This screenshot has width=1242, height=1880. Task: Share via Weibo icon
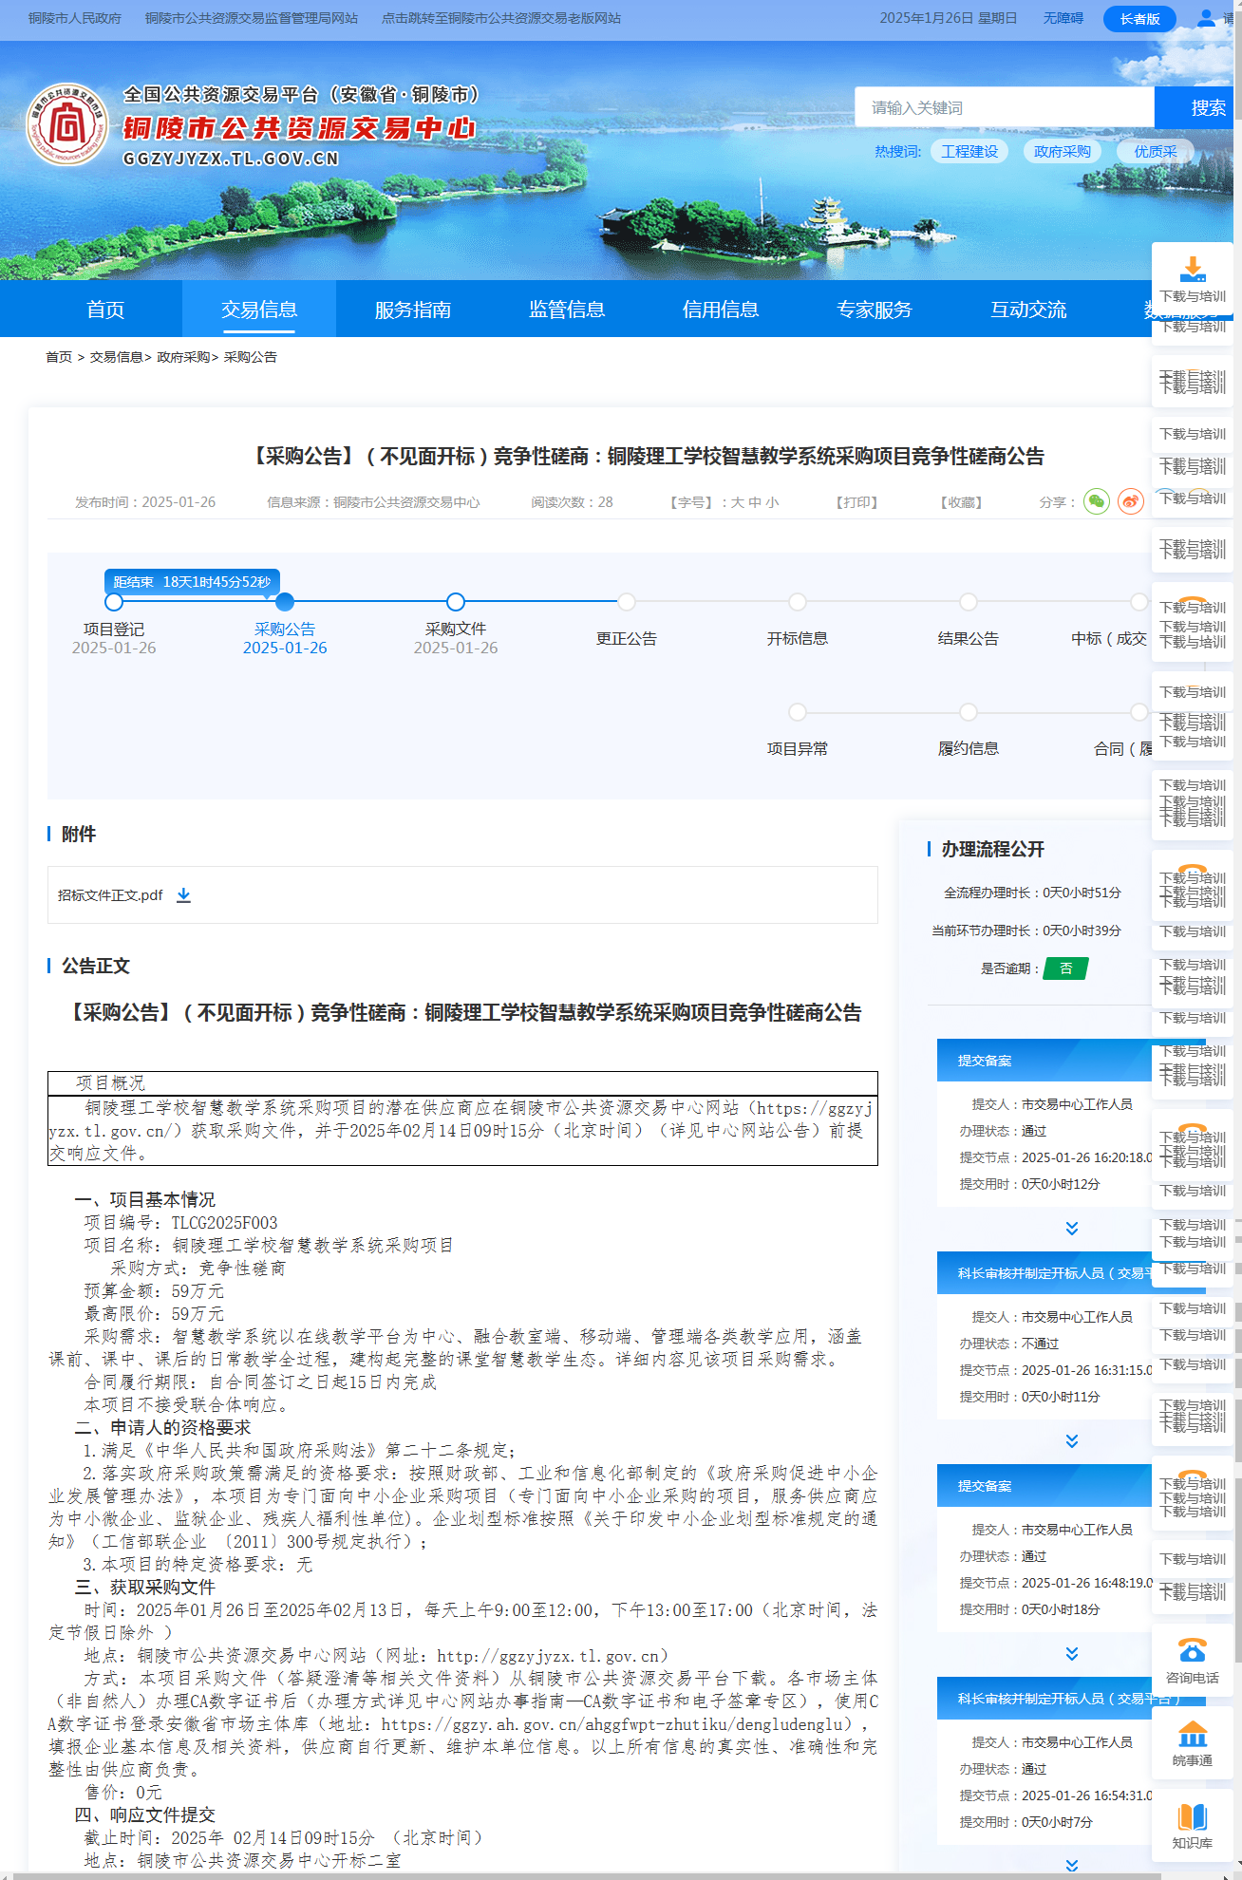pos(1131,501)
